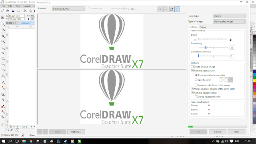
Task: Switch to the Colors tab
Action: point(203,27)
